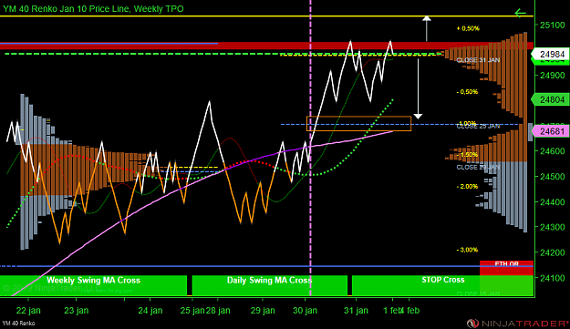Click the - 3,00% level label
This screenshot has height=329, width=570.
pyautogui.click(x=468, y=250)
